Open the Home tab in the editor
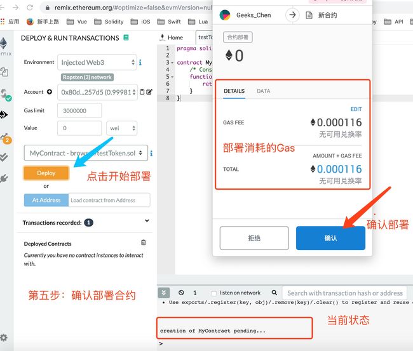 pyautogui.click(x=172, y=37)
